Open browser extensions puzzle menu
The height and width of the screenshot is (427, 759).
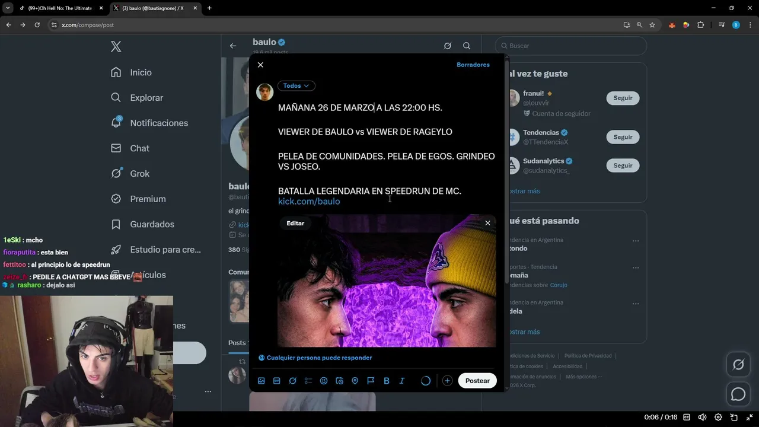point(701,25)
